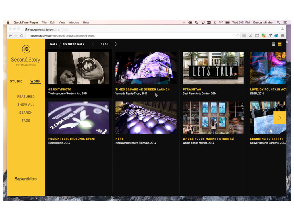The height and width of the screenshot is (221, 294).
Task: Click Wi-Fi status icon
Action: pos(221,22)
